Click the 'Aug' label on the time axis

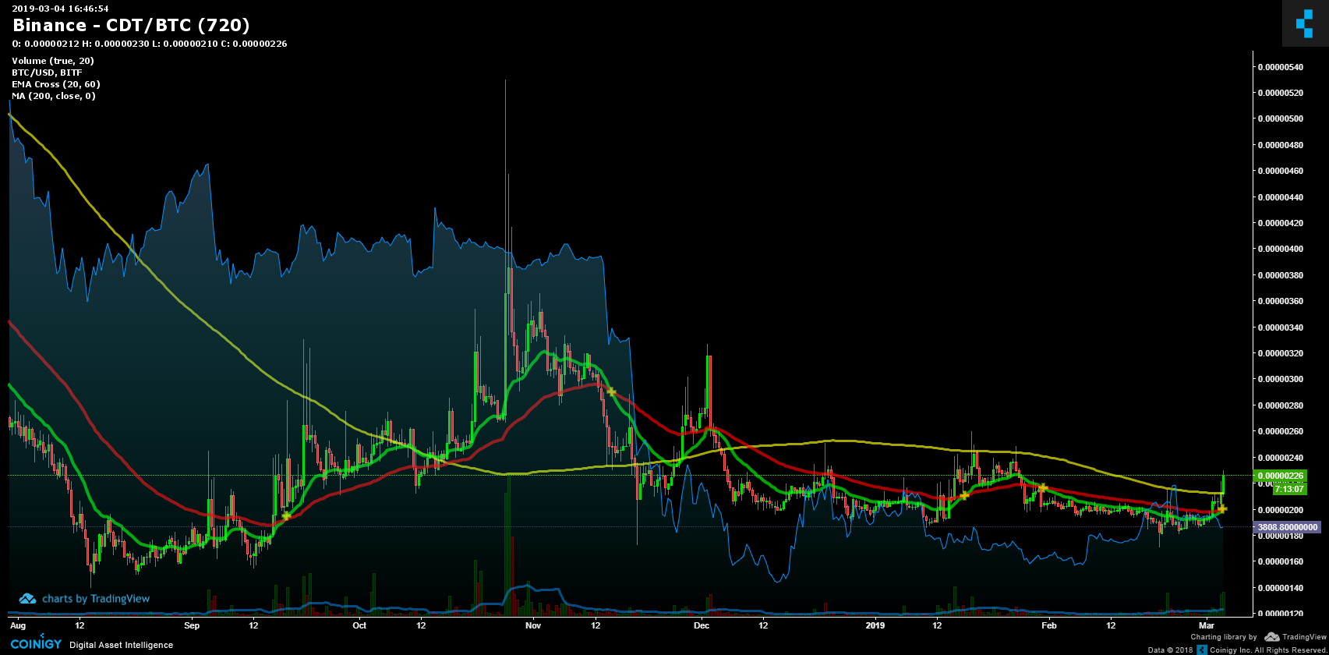point(17,625)
